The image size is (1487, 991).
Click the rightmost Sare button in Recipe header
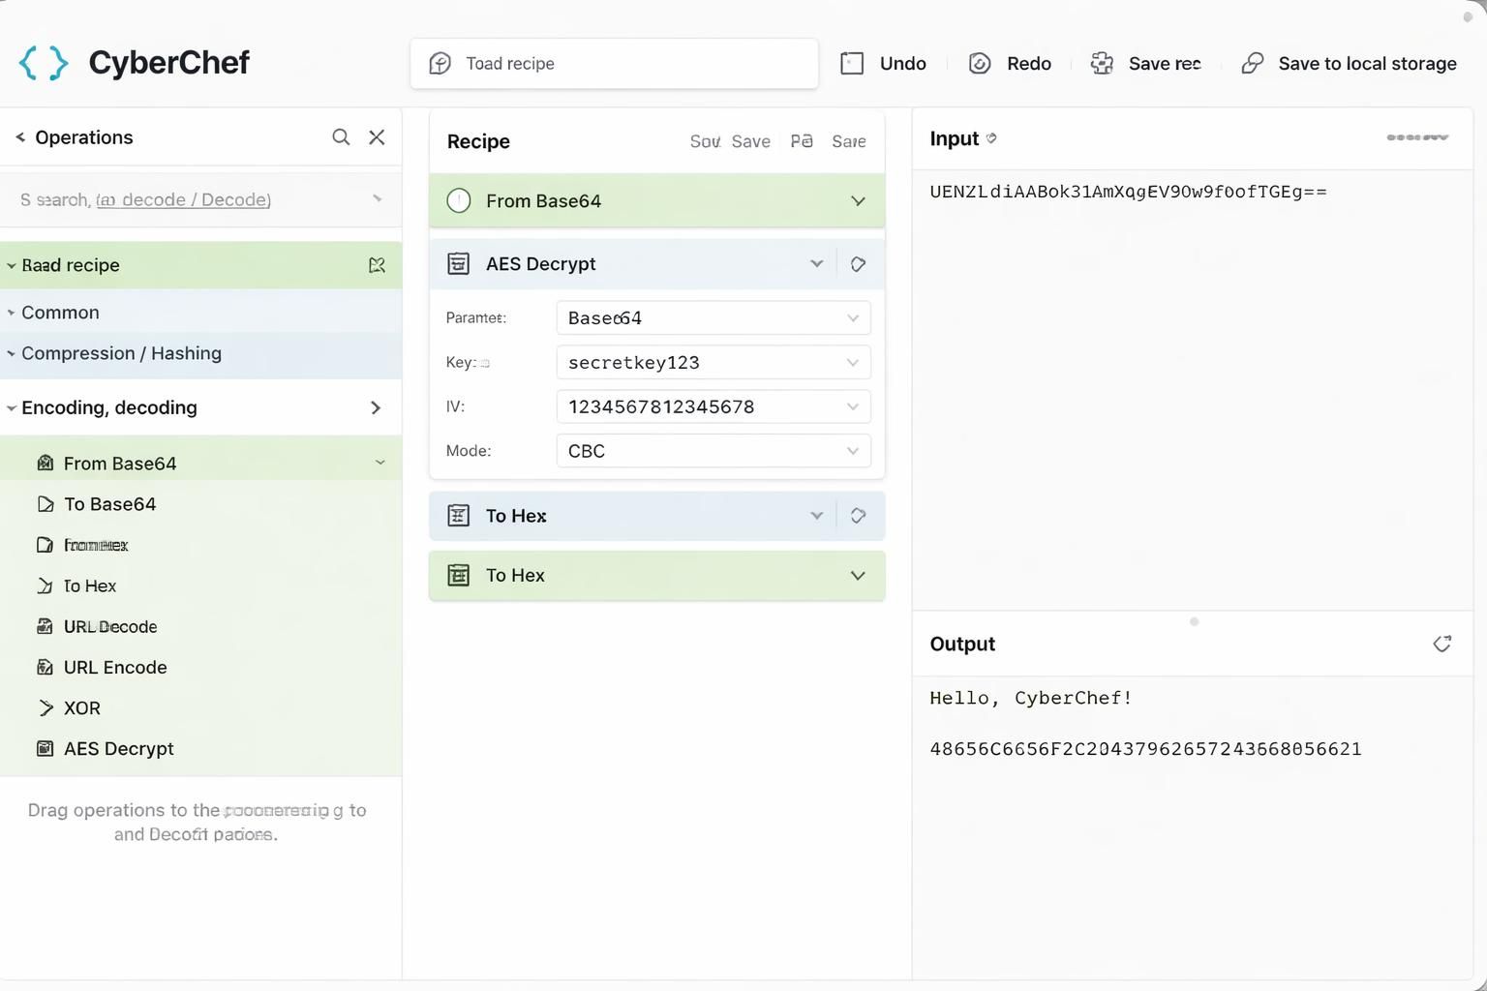(849, 142)
